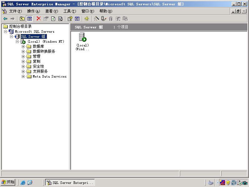Launch the Run a Wizard wand icon
Viewport: 249px width, 187px height.
[x=96, y=19]
